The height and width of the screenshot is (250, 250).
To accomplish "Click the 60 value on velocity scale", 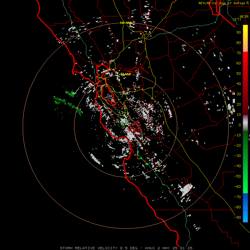I will [x=239, y=63].
